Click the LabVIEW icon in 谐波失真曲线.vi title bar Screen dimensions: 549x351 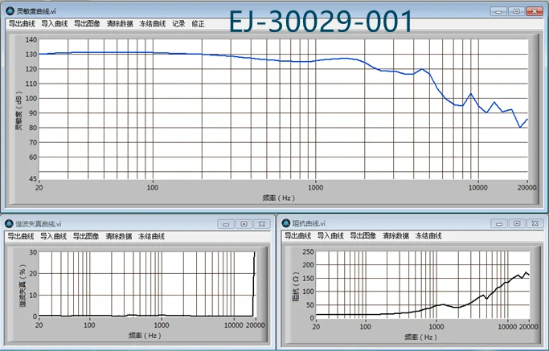(9, 223)
